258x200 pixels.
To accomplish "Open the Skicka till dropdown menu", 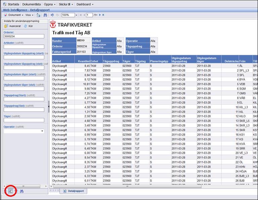I will pos(66,4).
